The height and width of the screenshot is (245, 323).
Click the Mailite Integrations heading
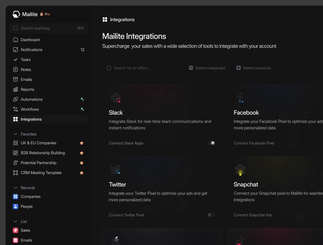coord(134,36)
